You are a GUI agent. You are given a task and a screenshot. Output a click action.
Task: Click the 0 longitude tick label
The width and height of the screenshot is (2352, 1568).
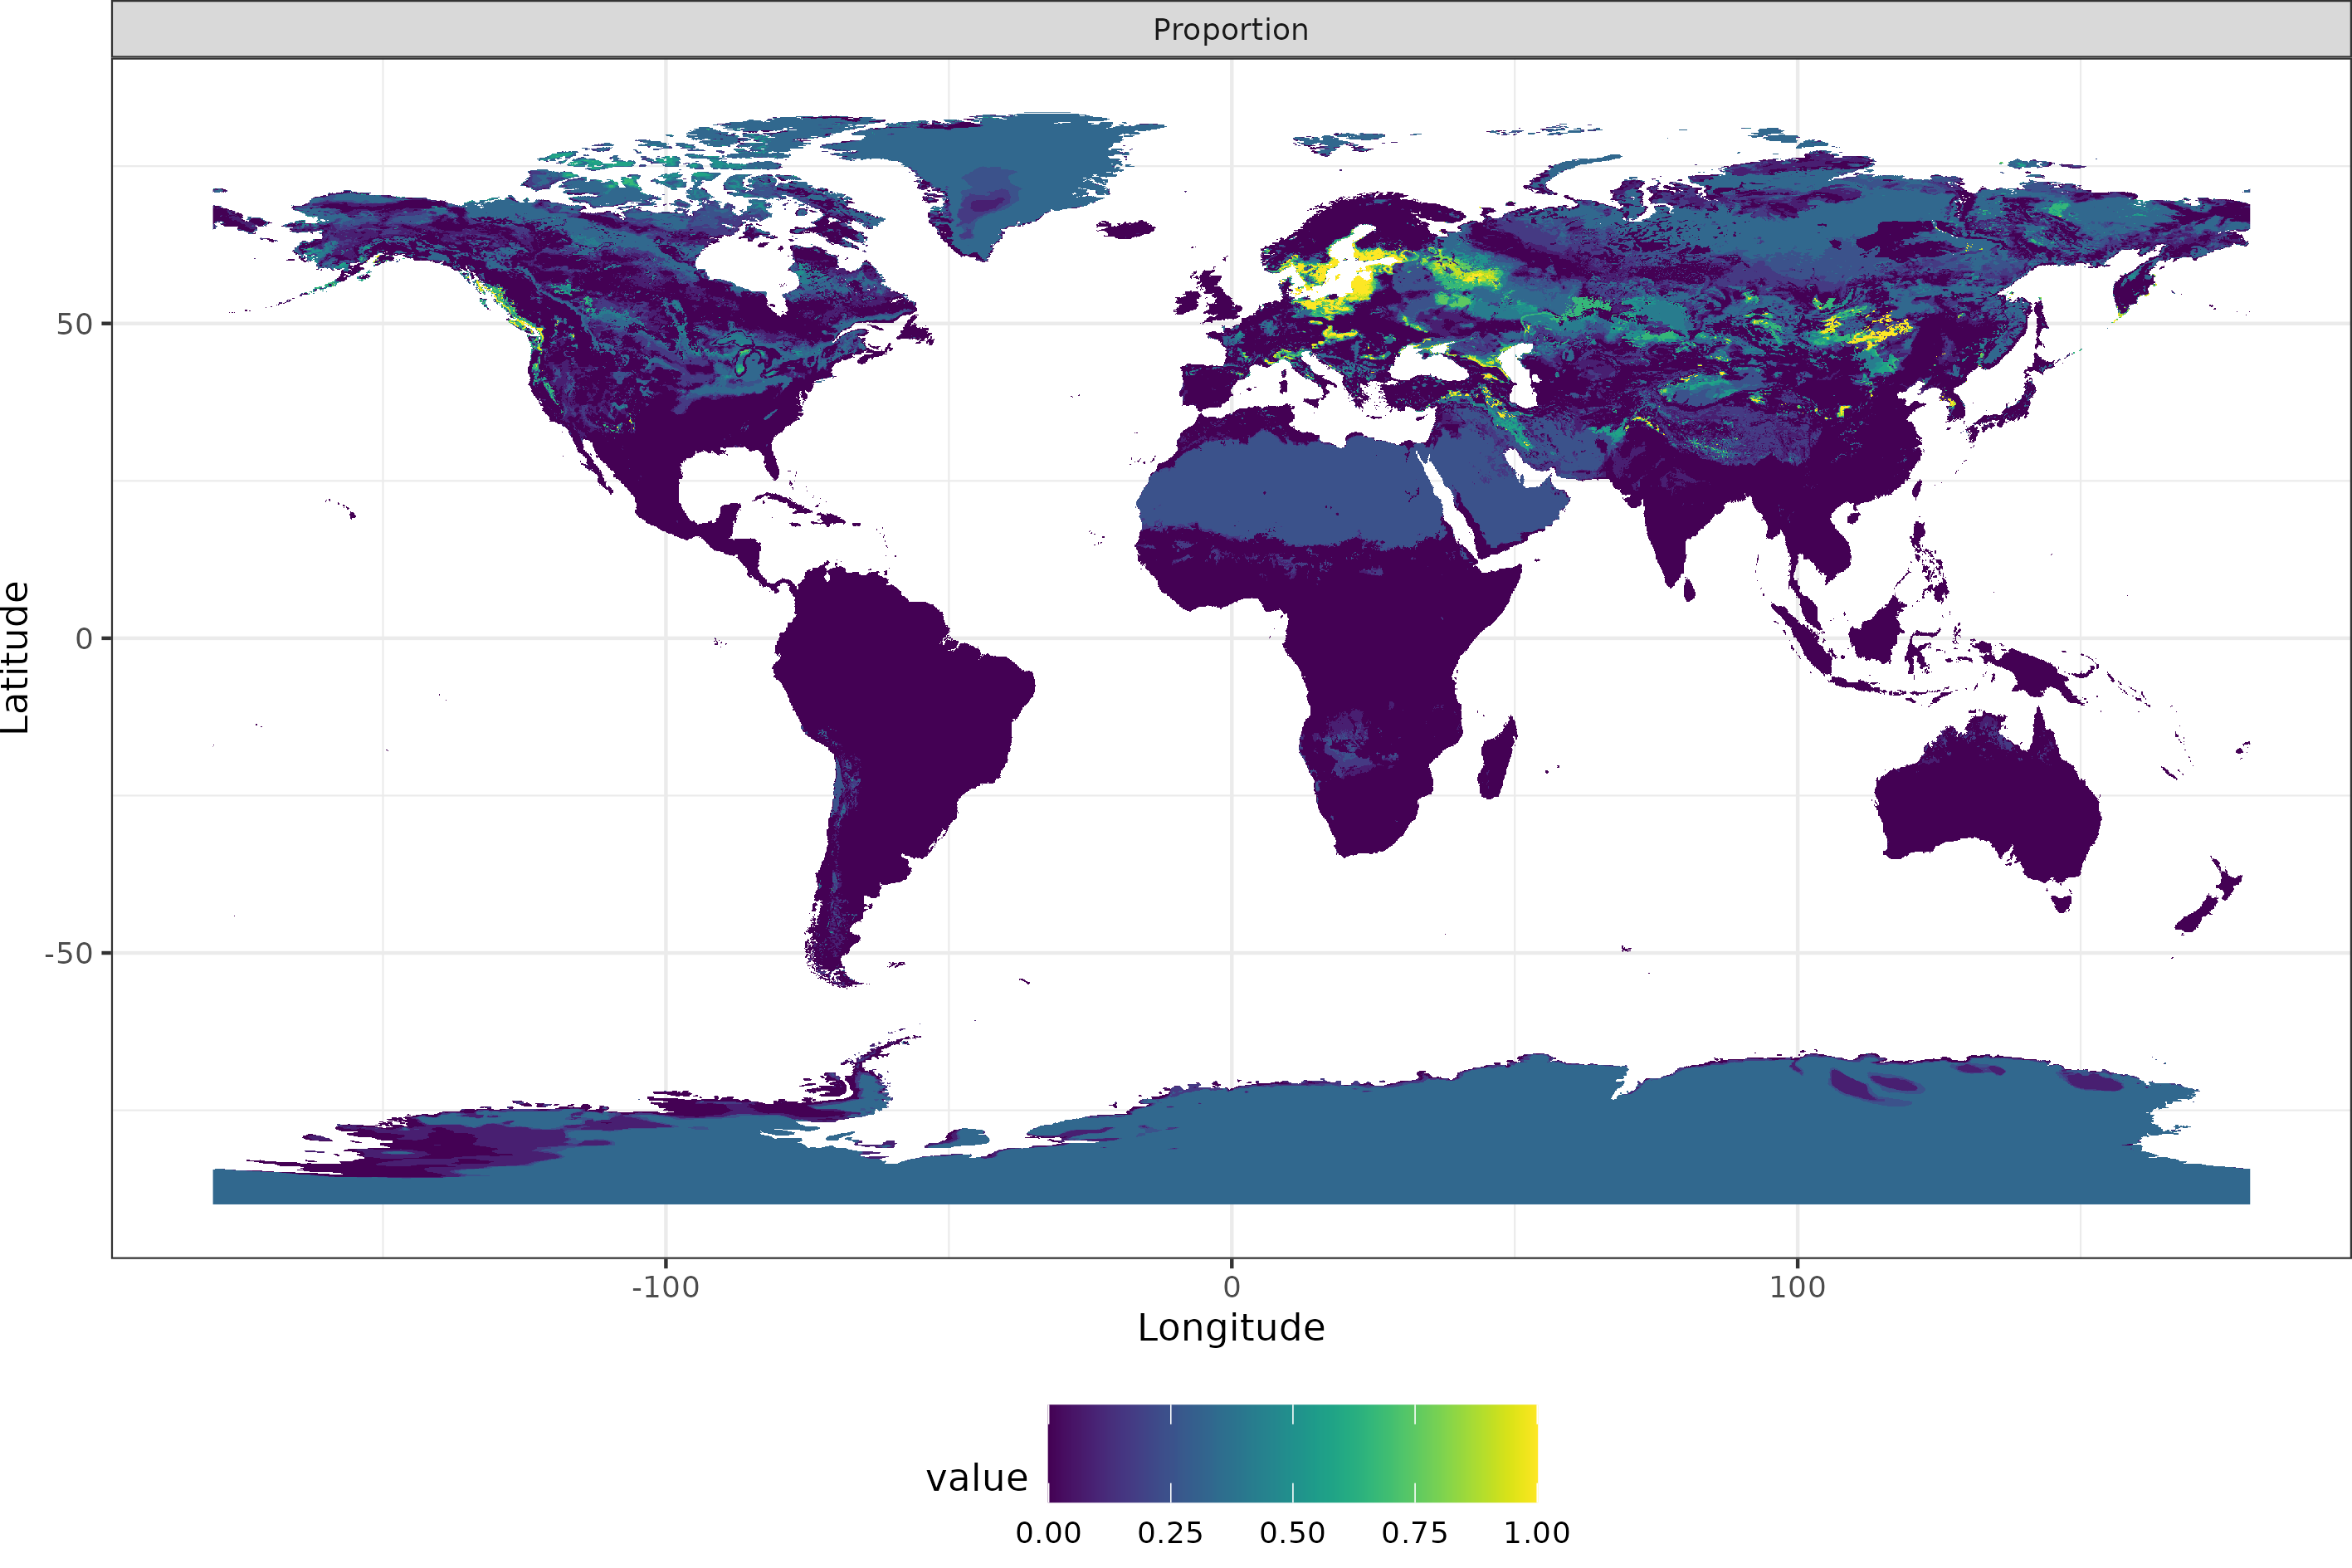pyautogui.click(x=1232, y=1287)
